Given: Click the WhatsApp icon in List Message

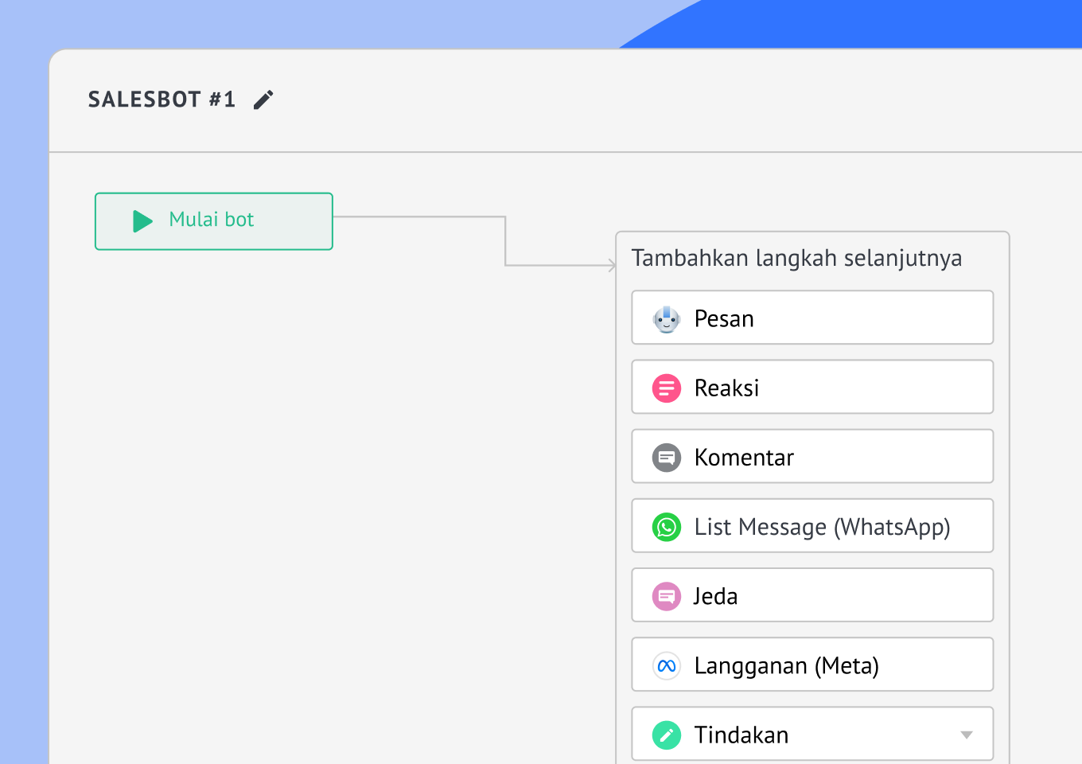Looking at the screenshot, I should point(667,527).
